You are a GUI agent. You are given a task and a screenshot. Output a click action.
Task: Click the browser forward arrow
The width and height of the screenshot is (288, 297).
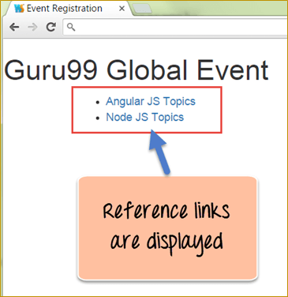(32, 27)
